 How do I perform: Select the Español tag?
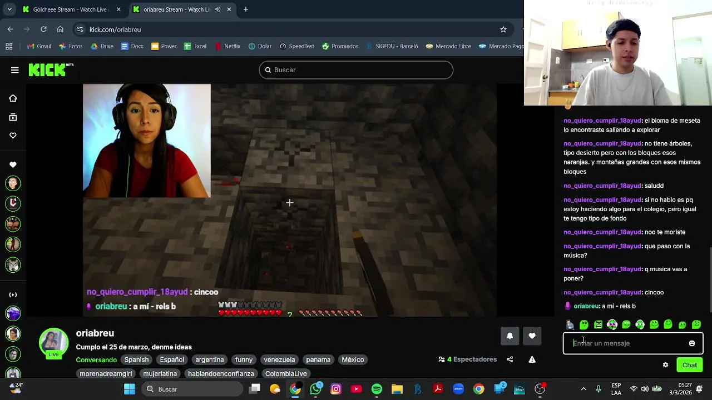pos(172,359)
